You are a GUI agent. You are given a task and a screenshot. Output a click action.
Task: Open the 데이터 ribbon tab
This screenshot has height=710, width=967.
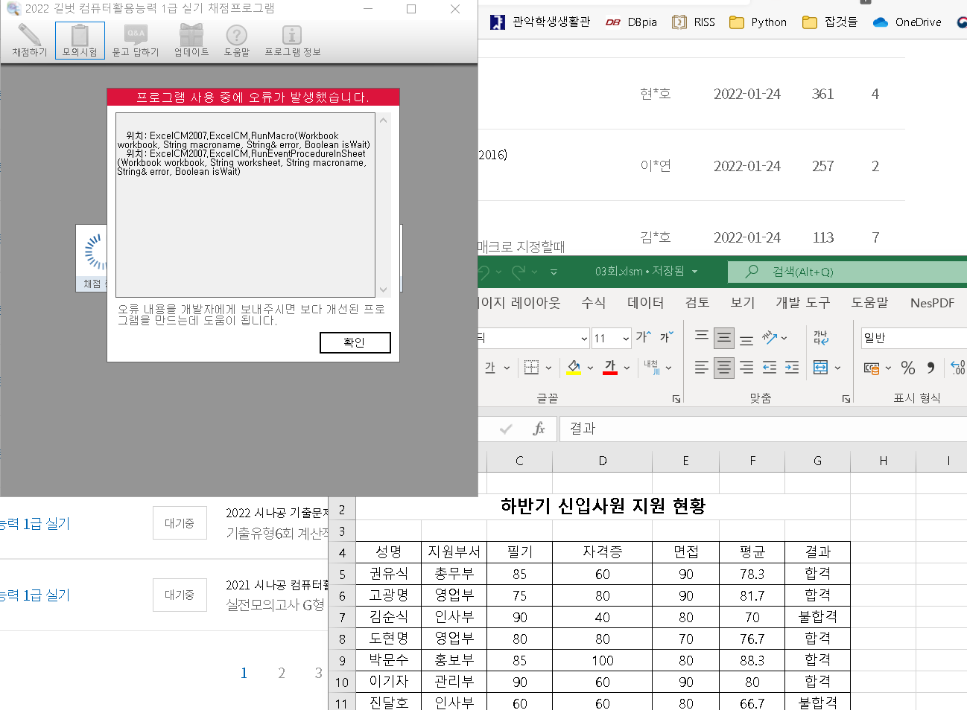click(645, 303)
